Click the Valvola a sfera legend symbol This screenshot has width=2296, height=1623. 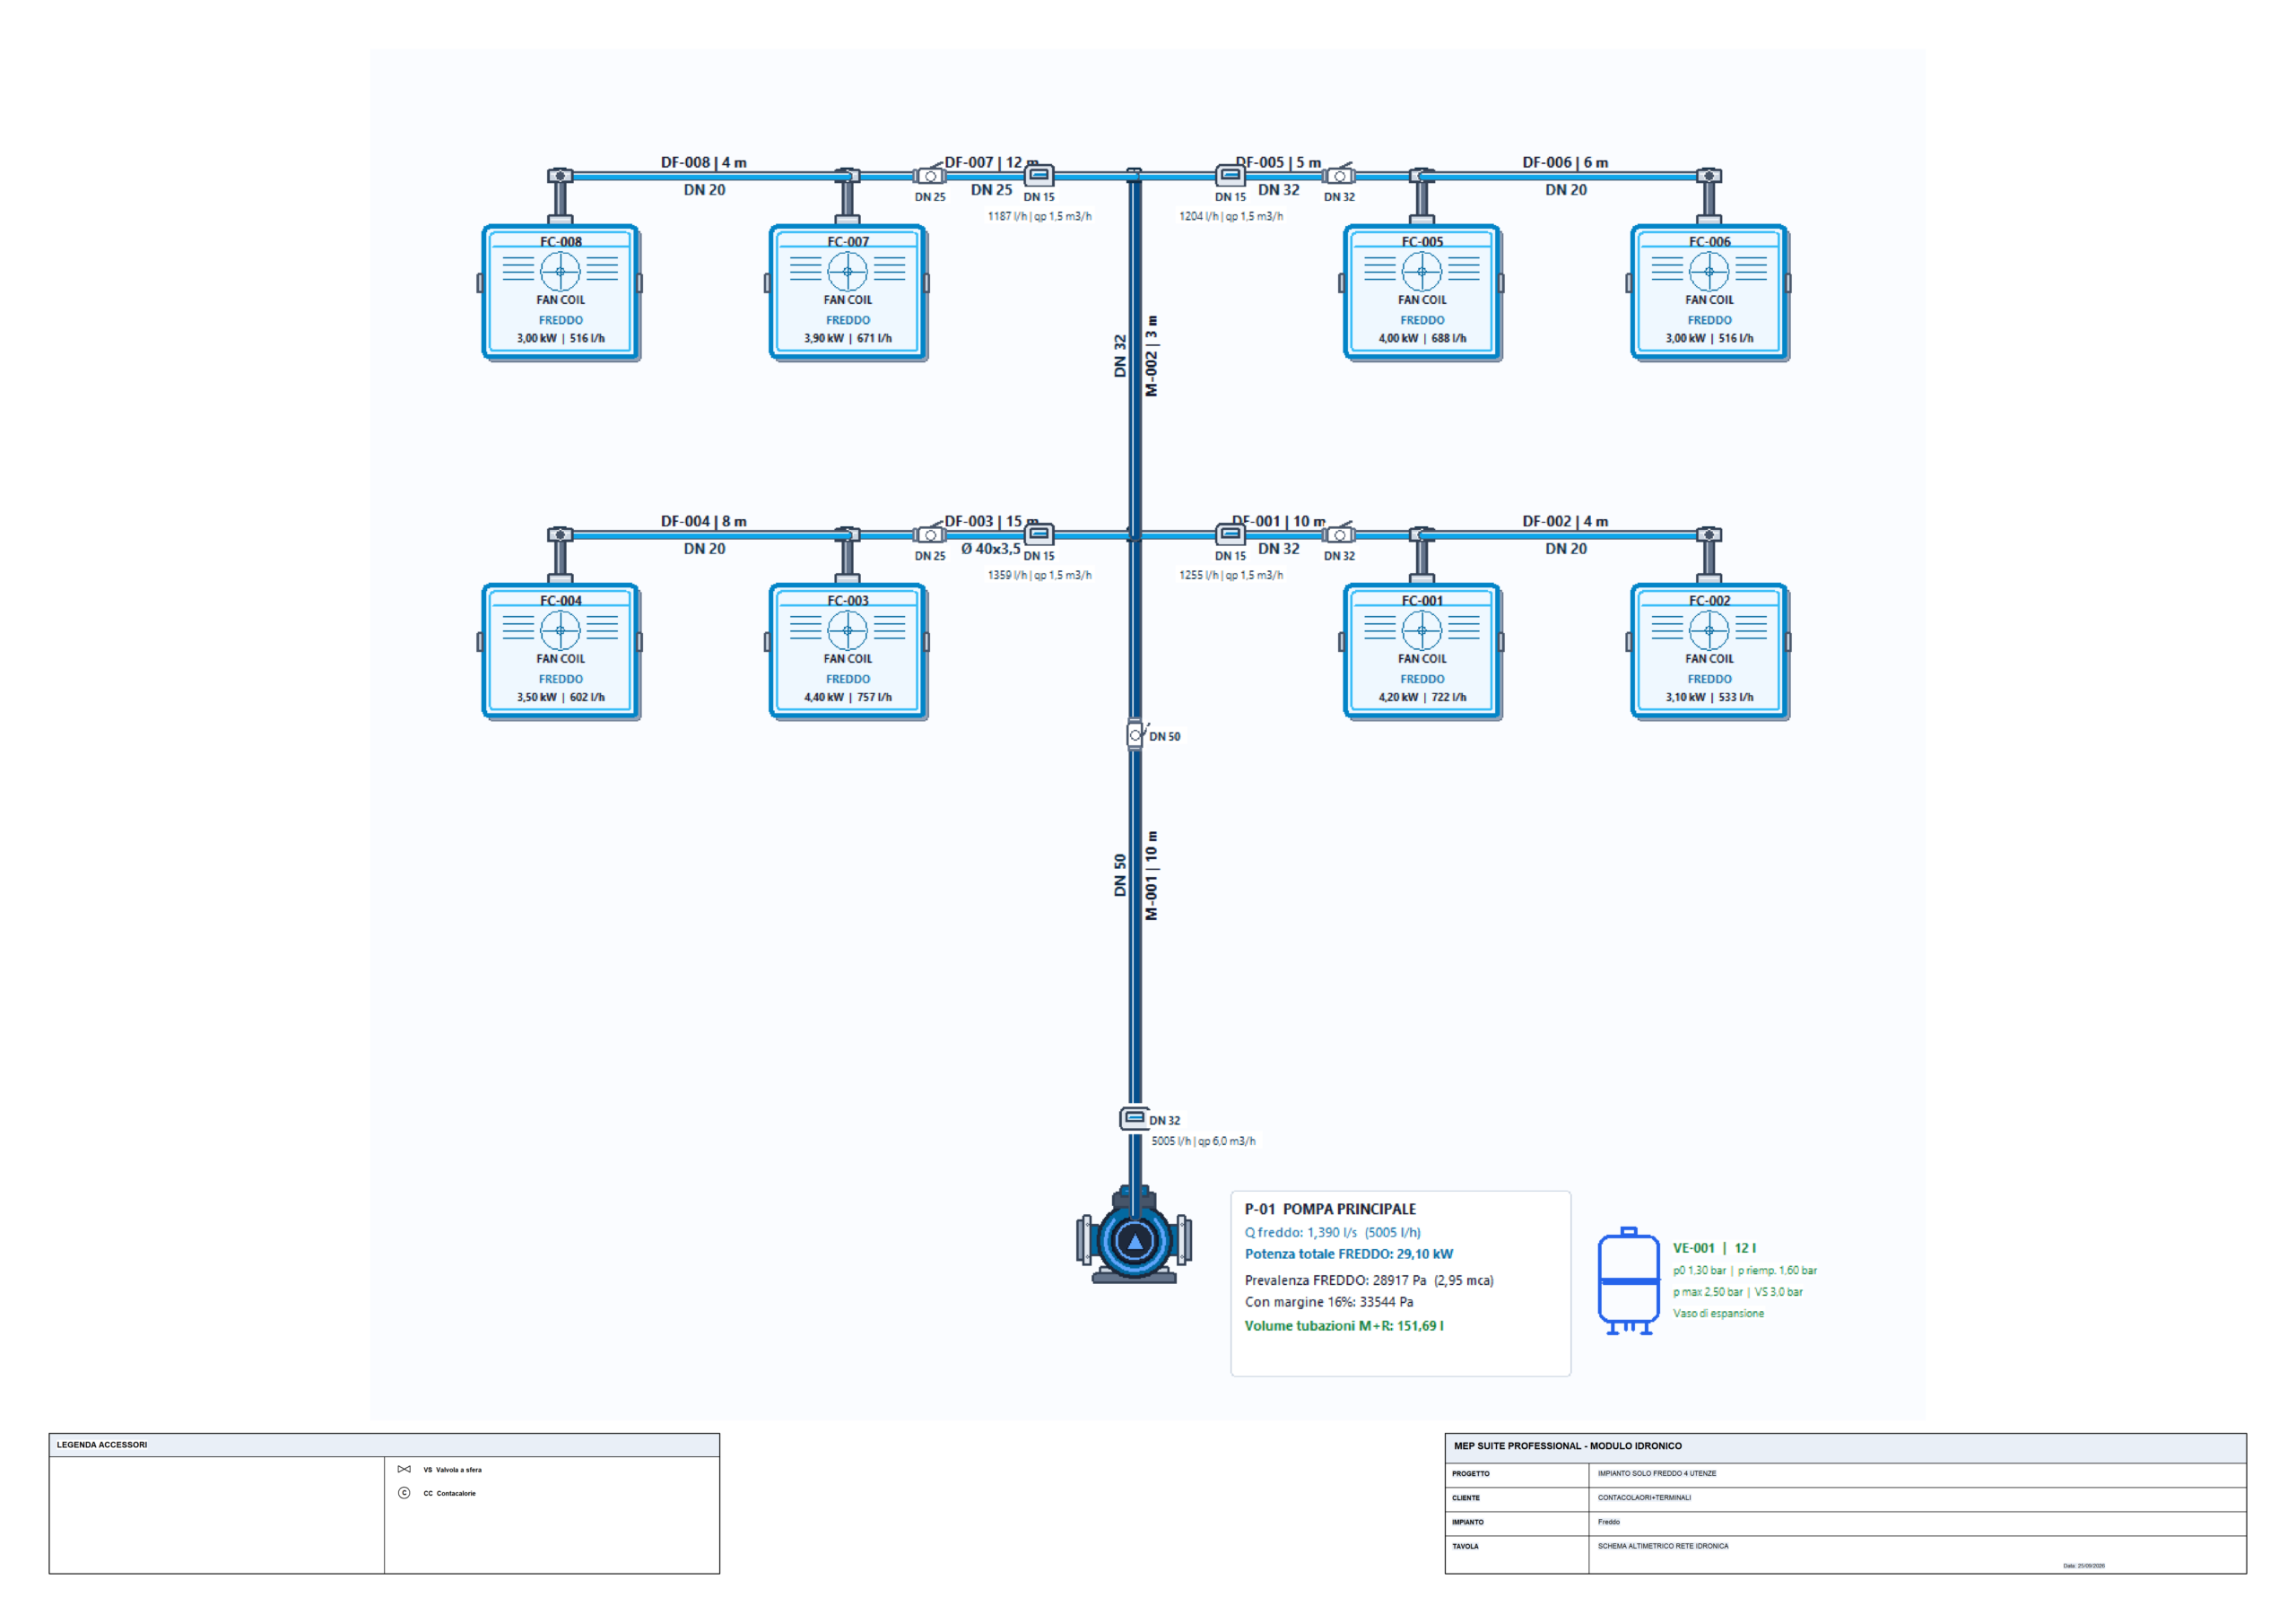[404, 1469]
